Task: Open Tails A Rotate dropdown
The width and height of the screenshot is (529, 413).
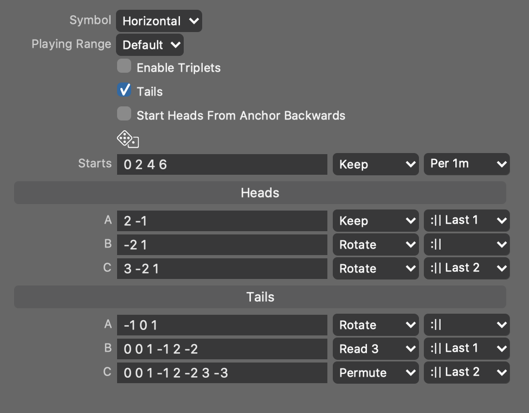Action: coord(376,325)
